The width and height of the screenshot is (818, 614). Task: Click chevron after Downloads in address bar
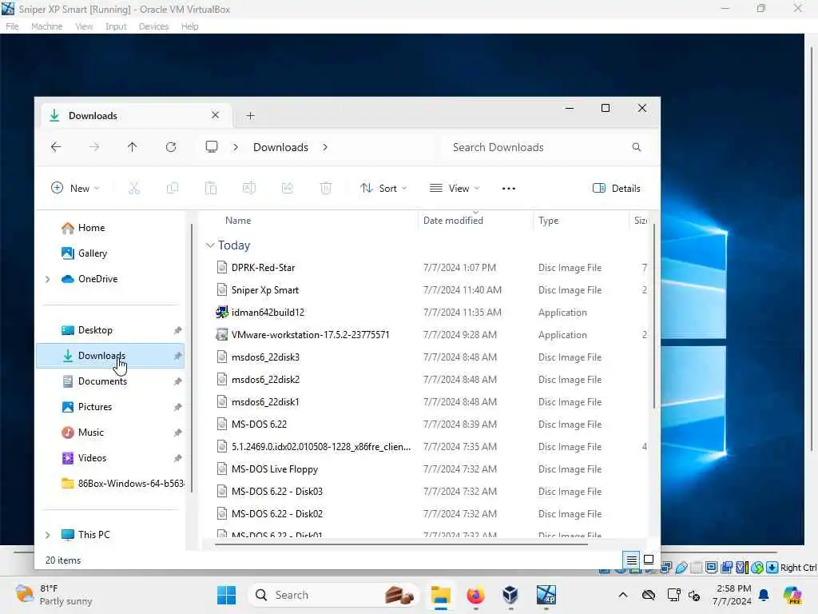click(325, 147)
